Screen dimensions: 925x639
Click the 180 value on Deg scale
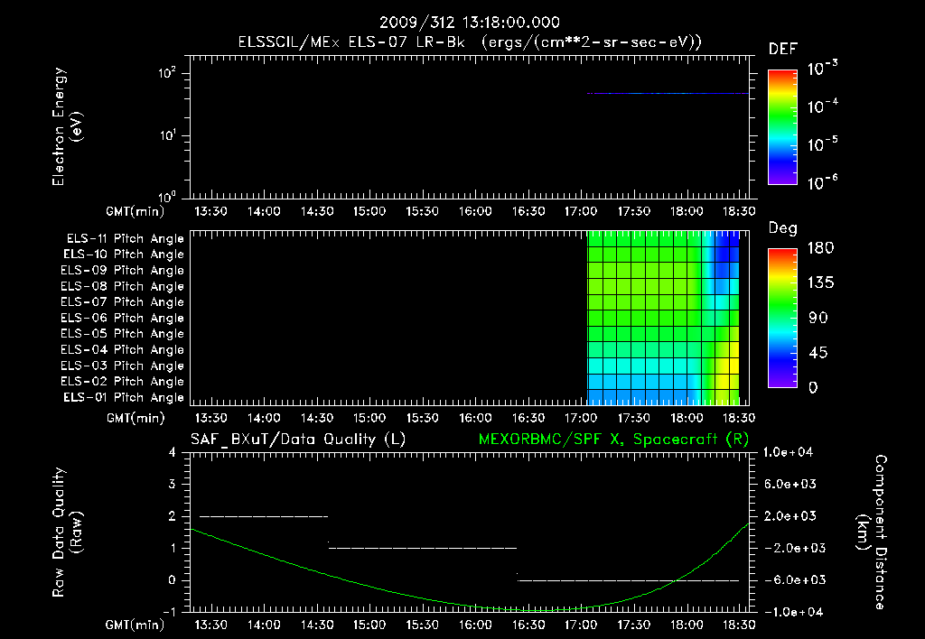click(x=820, y=248)
